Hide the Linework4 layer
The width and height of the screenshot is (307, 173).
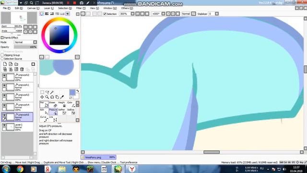point(4,105)
